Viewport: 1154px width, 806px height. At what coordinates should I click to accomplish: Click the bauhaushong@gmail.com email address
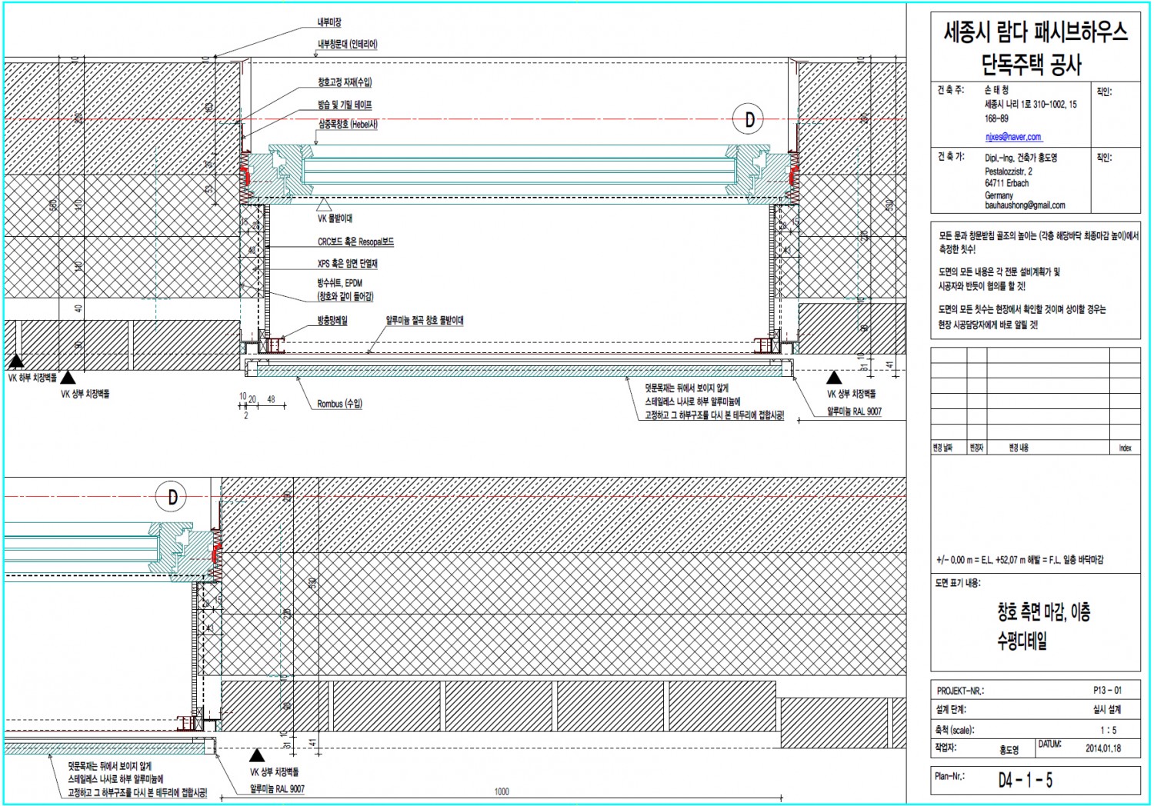(1025, 205)
